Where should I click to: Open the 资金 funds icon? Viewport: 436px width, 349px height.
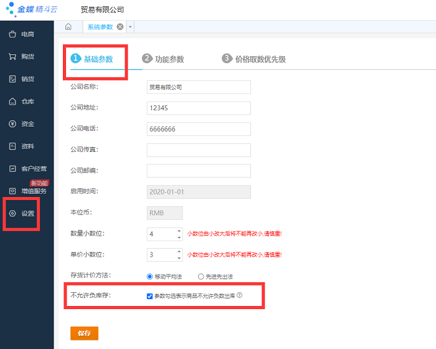coord(12,124)
